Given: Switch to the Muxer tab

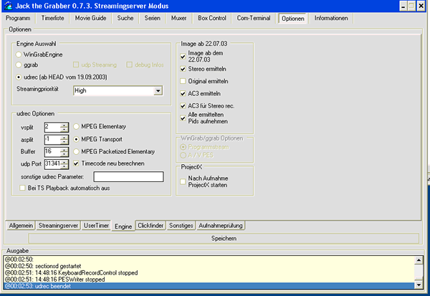Looking at the screenshot, I should 178,18.
